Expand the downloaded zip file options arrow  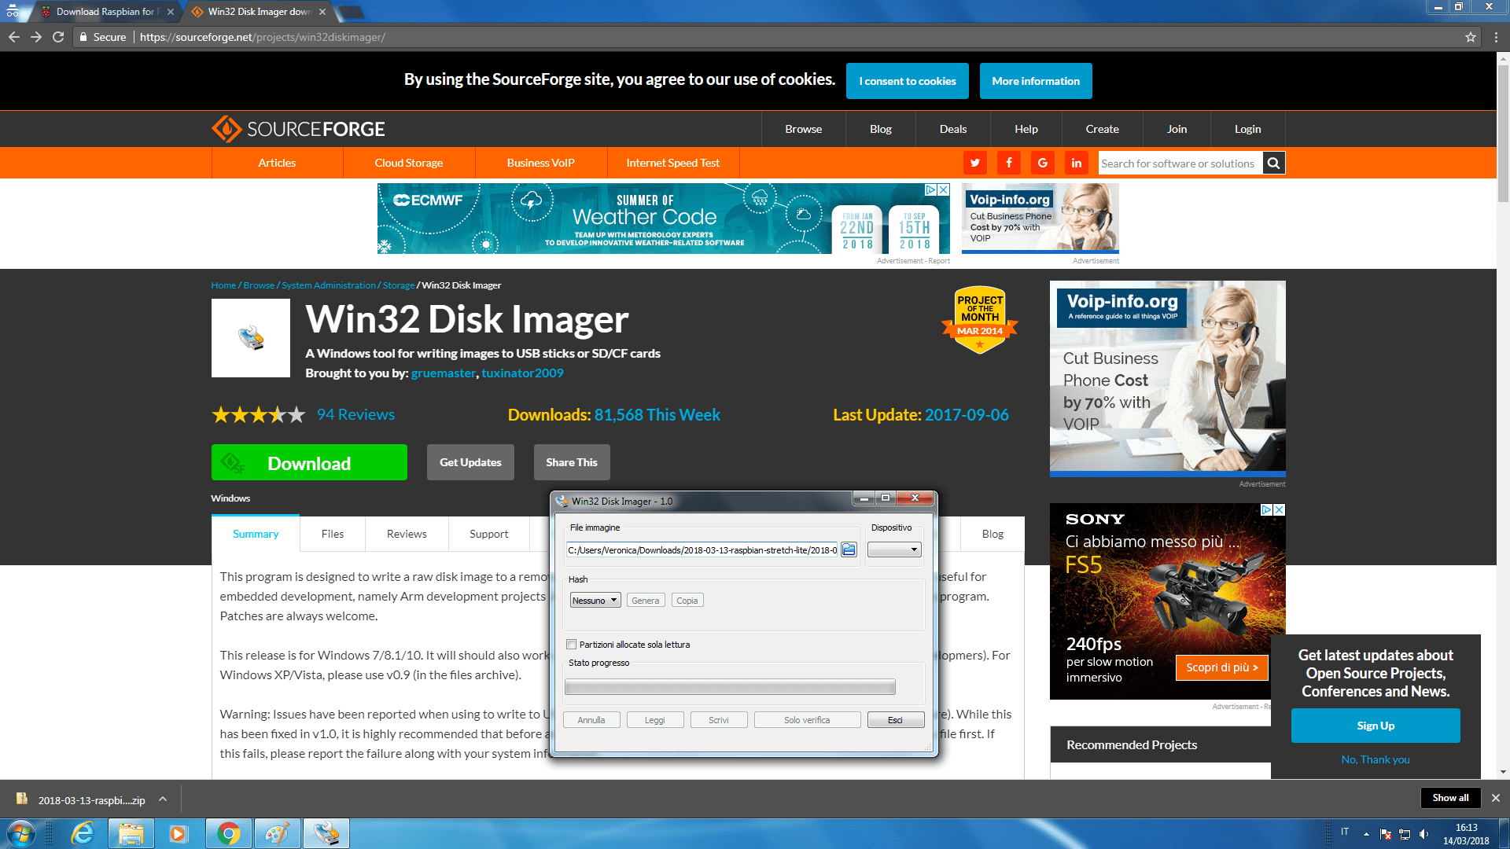[163, 799]
